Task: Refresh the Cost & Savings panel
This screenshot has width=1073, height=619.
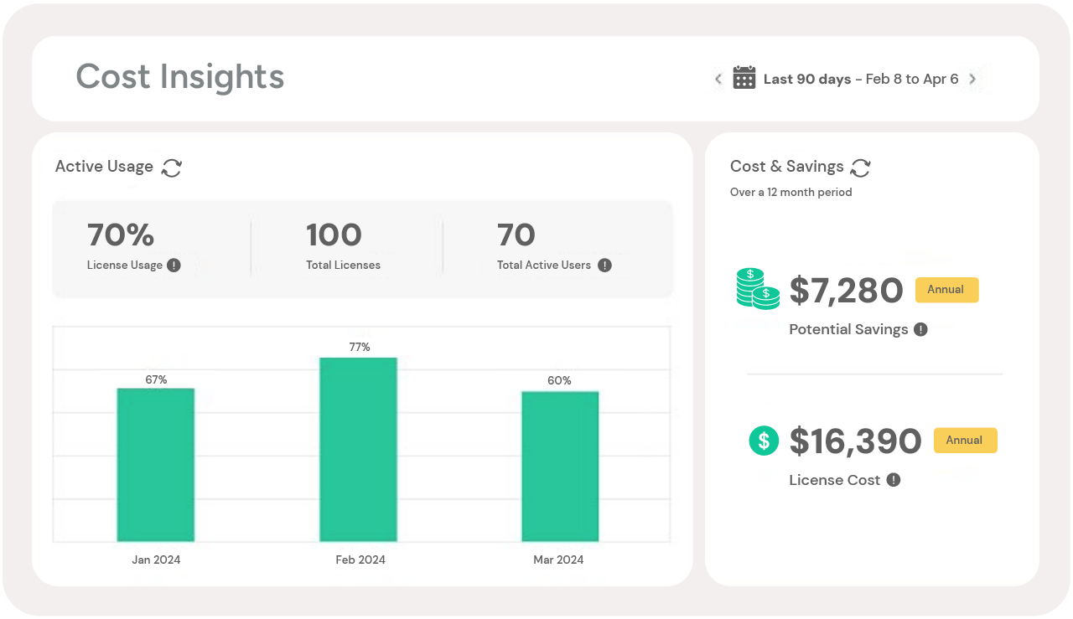Action: coord(861,168)
